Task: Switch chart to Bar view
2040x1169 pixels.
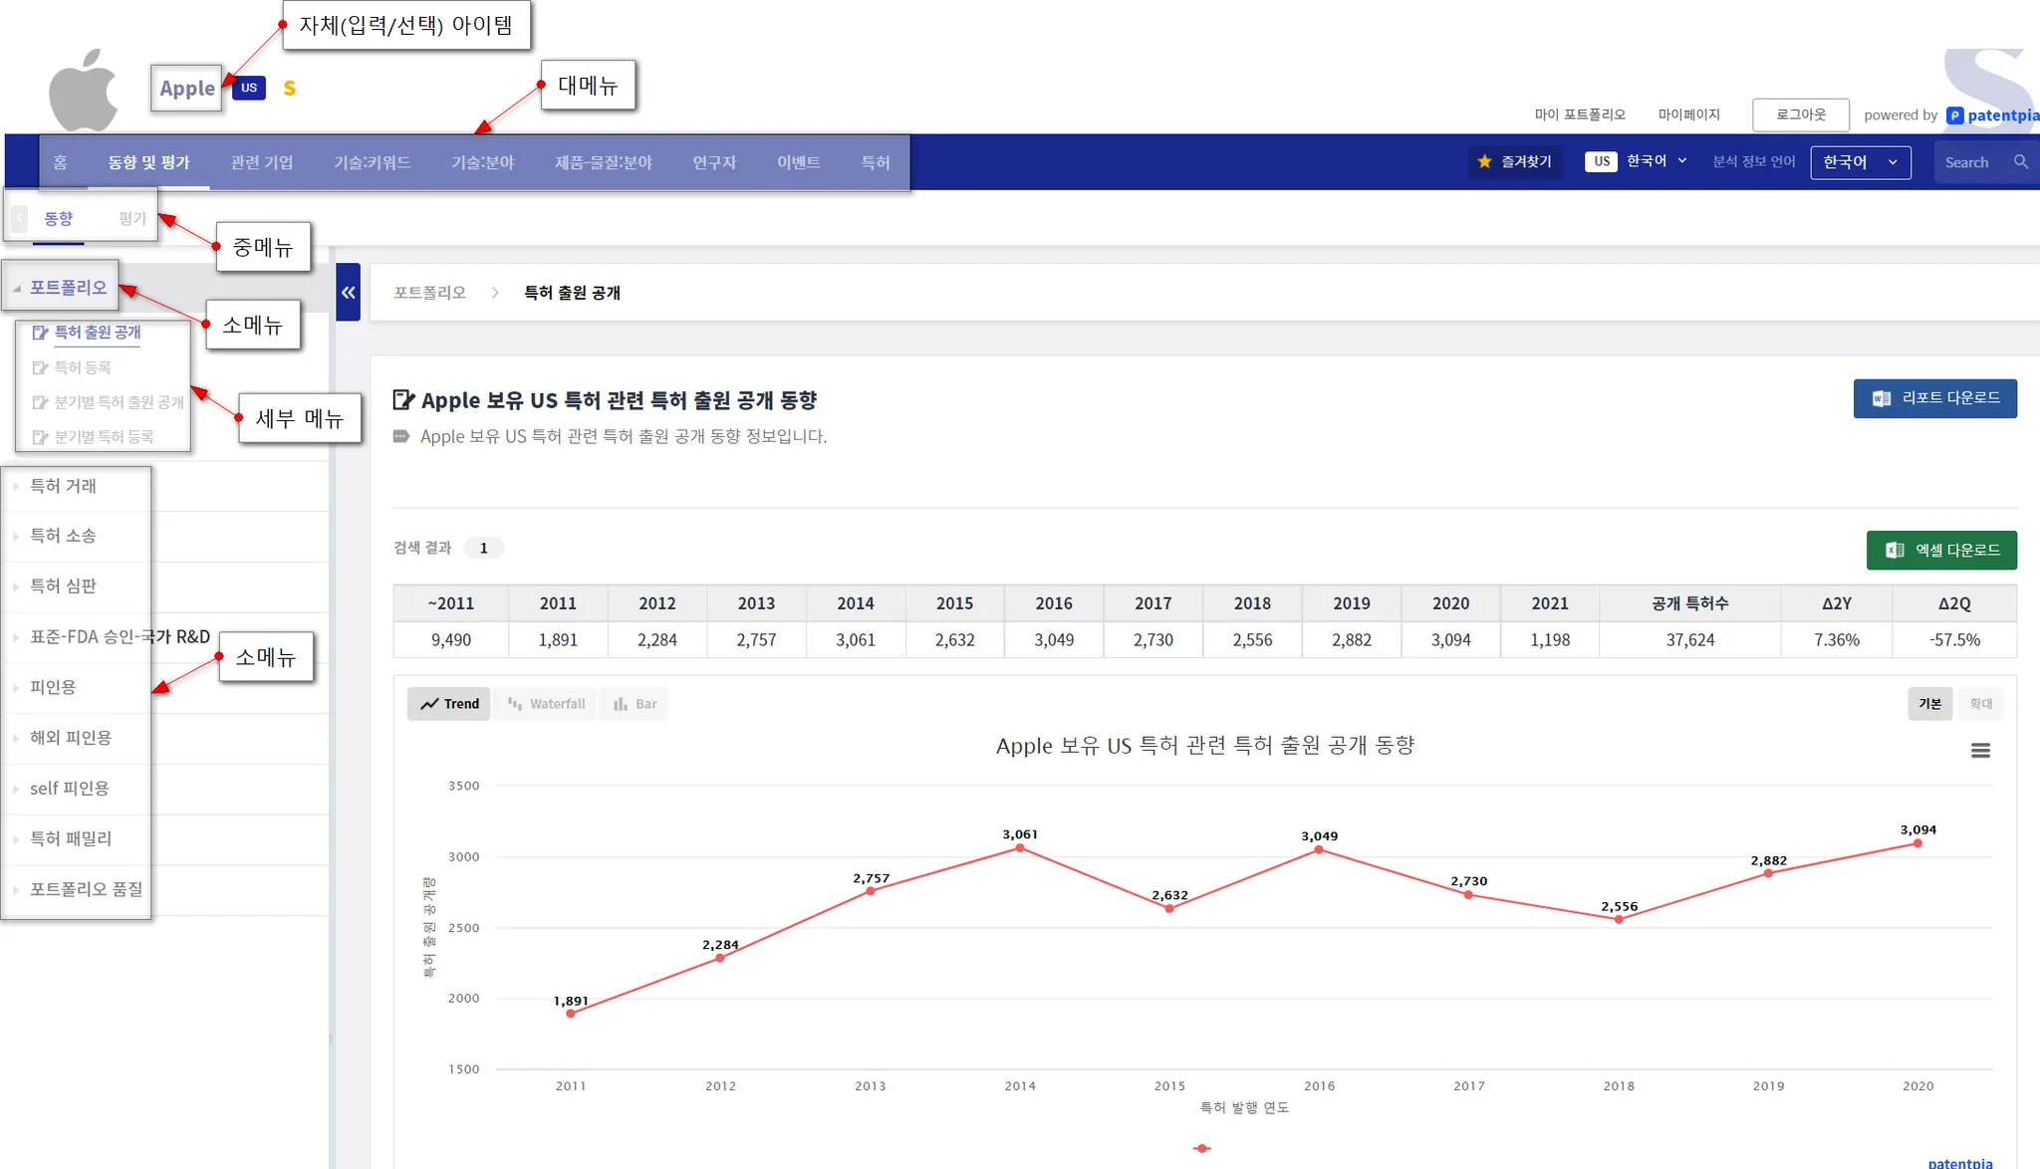Action: click(x=636, y=704)
